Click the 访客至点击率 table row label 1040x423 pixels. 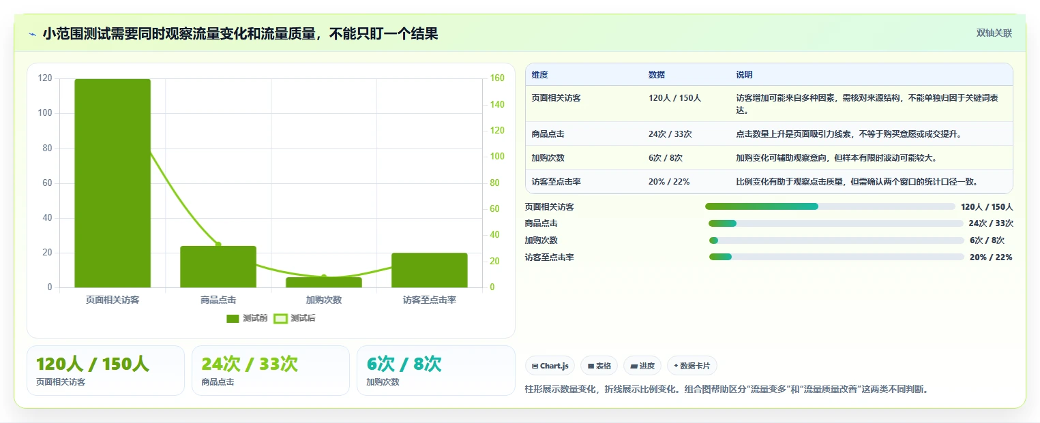click(x=556, y=182)
